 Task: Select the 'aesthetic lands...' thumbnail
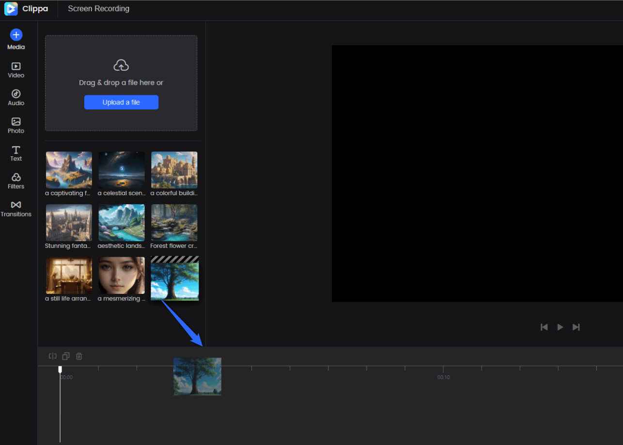click(122, 223)
